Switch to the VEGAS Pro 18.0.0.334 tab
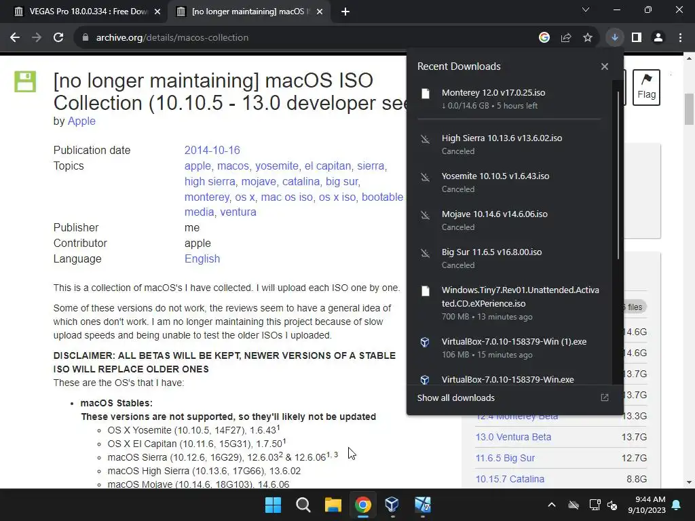695x521 pixels. click(x=88, y=12)
